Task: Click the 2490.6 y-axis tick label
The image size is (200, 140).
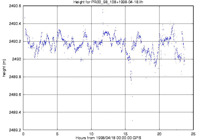Action: tap(15, 6)
